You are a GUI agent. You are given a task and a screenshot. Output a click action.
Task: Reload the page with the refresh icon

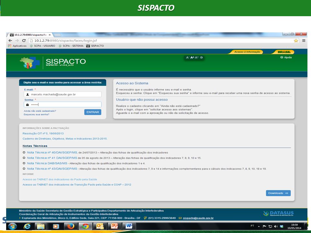tap(24, 41)
